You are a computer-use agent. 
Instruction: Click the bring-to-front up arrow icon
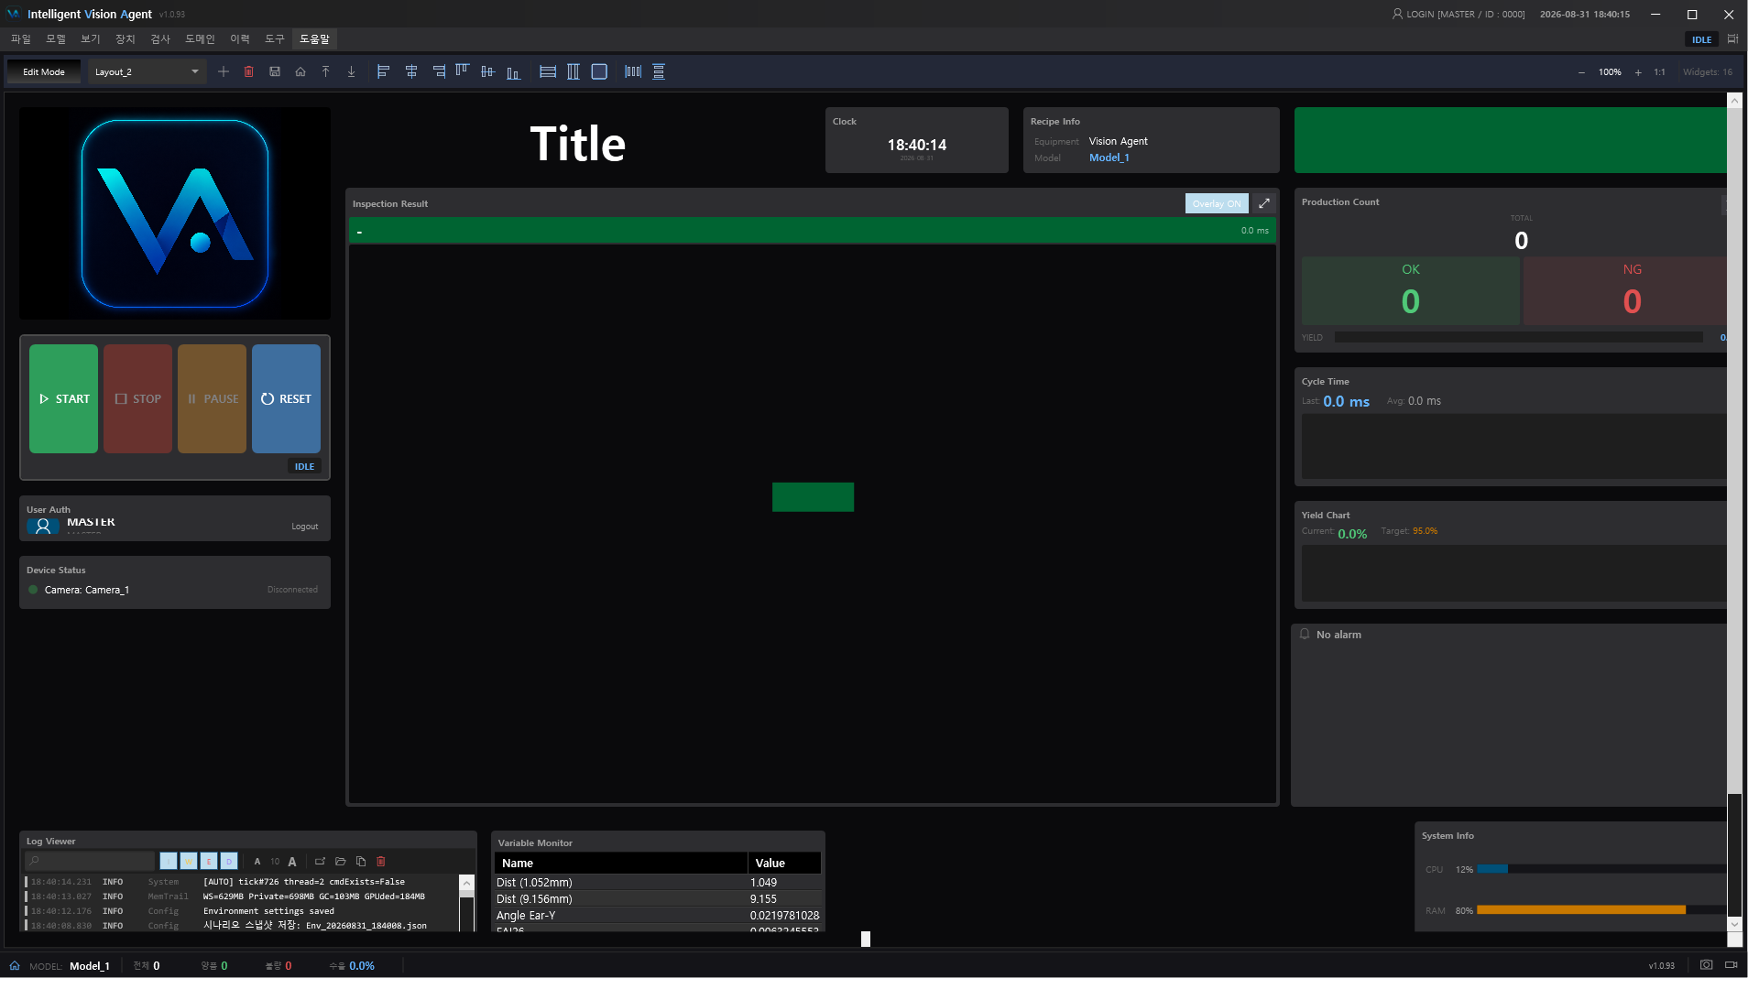coord(326,72)
